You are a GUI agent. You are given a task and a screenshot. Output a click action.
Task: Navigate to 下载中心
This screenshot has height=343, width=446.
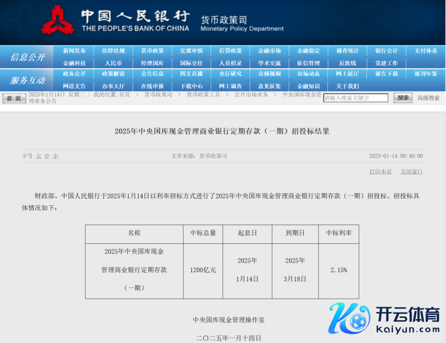coord(192,86)
